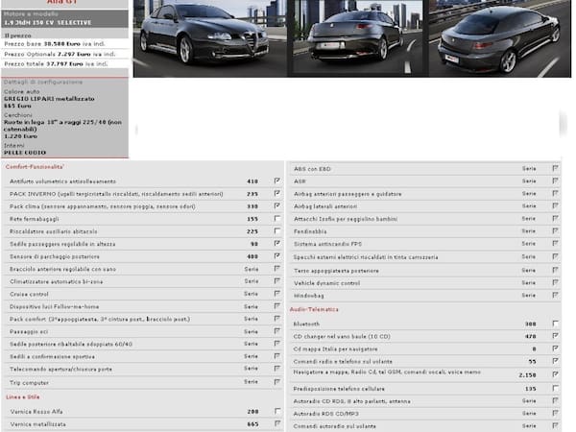Click the PELLE CUOIO interior text
The height and width of the screenshot is (432, 576).
pyautogui.click(x=25, y=153)
